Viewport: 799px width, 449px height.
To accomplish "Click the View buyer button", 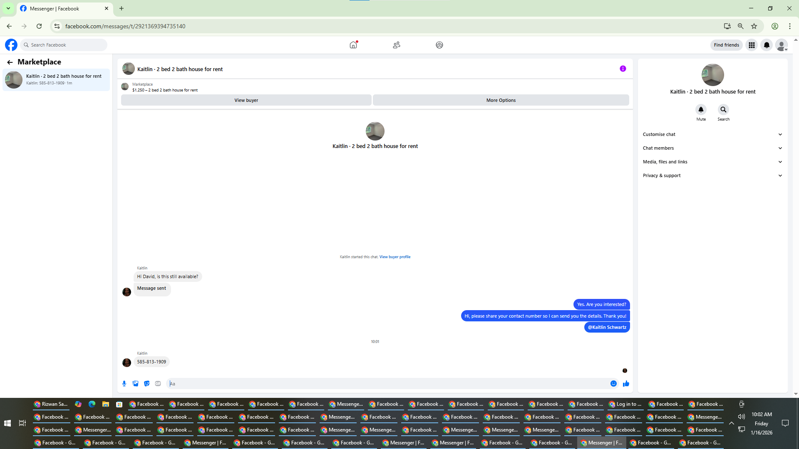I will 246,100.
